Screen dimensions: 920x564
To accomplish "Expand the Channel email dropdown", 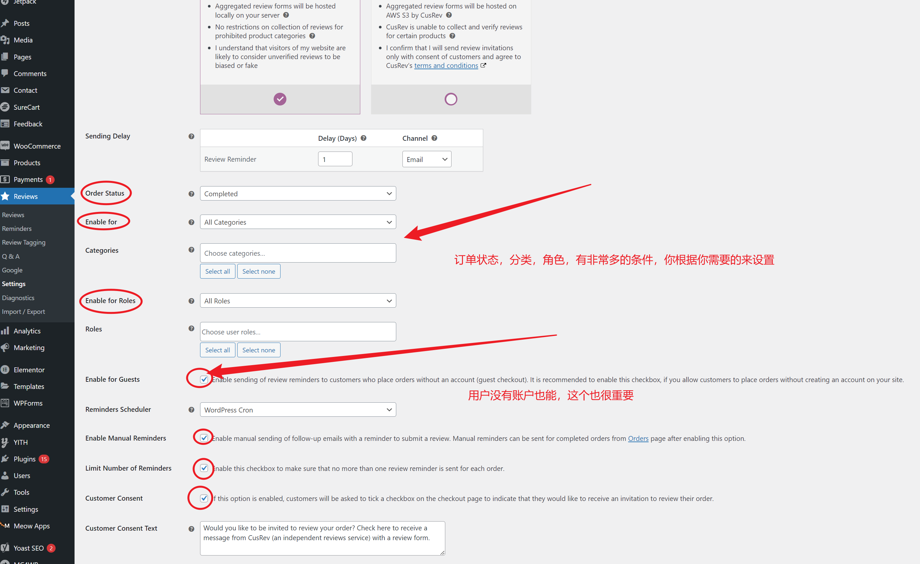I will tap(426, 159).
